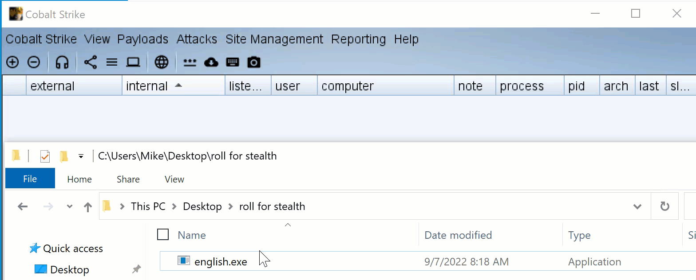Sort sessions by external column
Image resolution: width=696 pixels, height=280 pixels.
(x=74, y=86)
